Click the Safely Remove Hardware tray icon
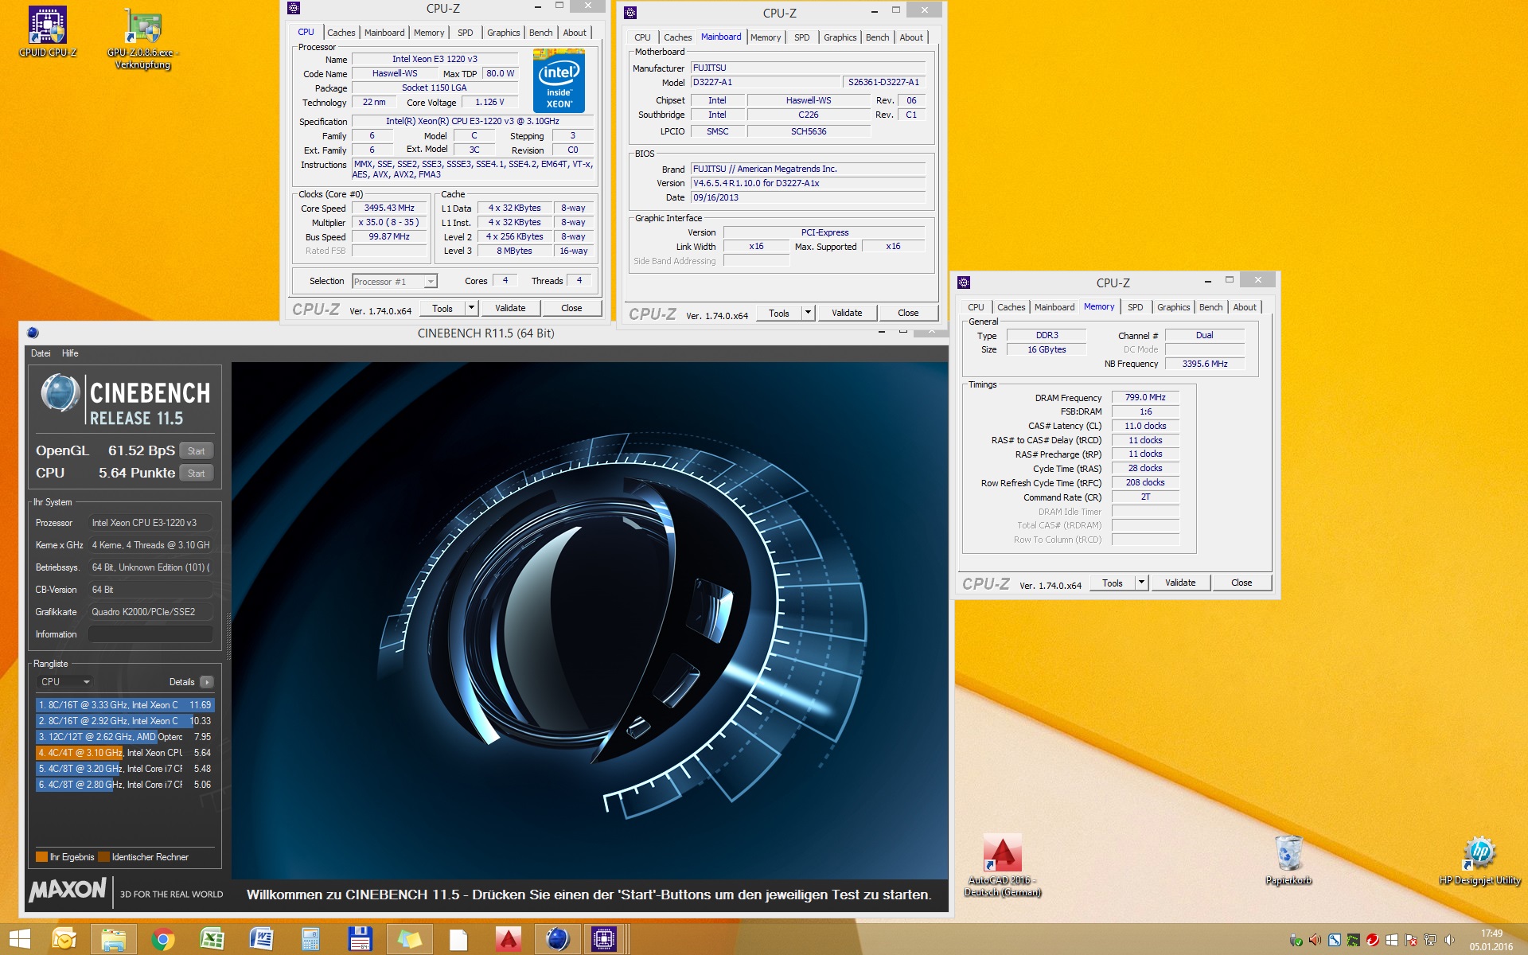 [1296, 940]
